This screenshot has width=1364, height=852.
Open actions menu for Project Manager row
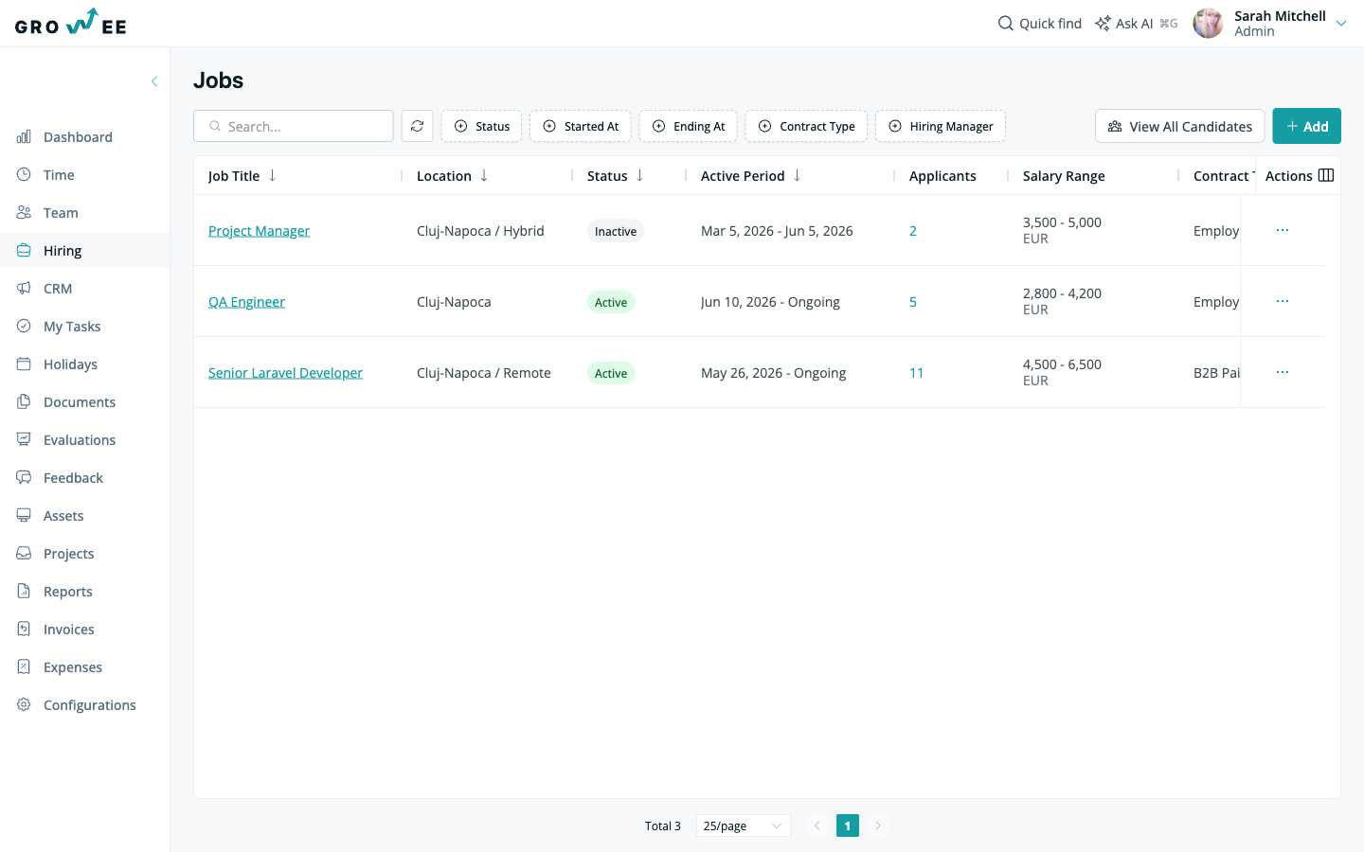1283,230
